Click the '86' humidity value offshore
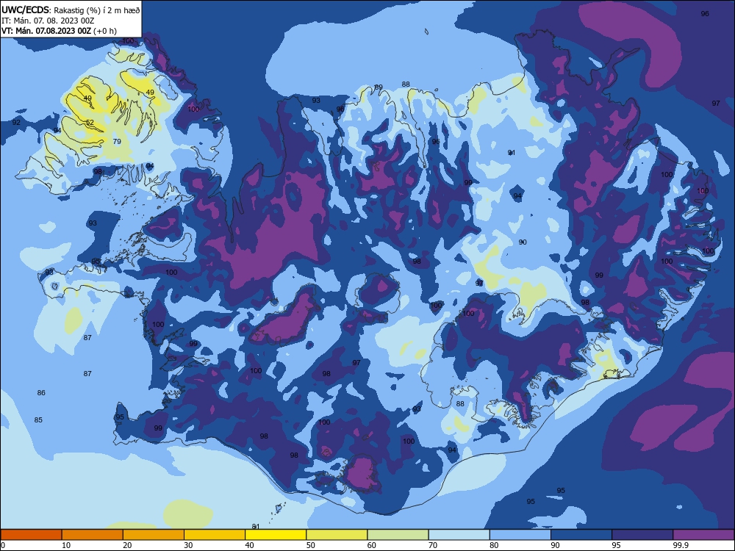735x551 pixels. click(x=41, y=392)
